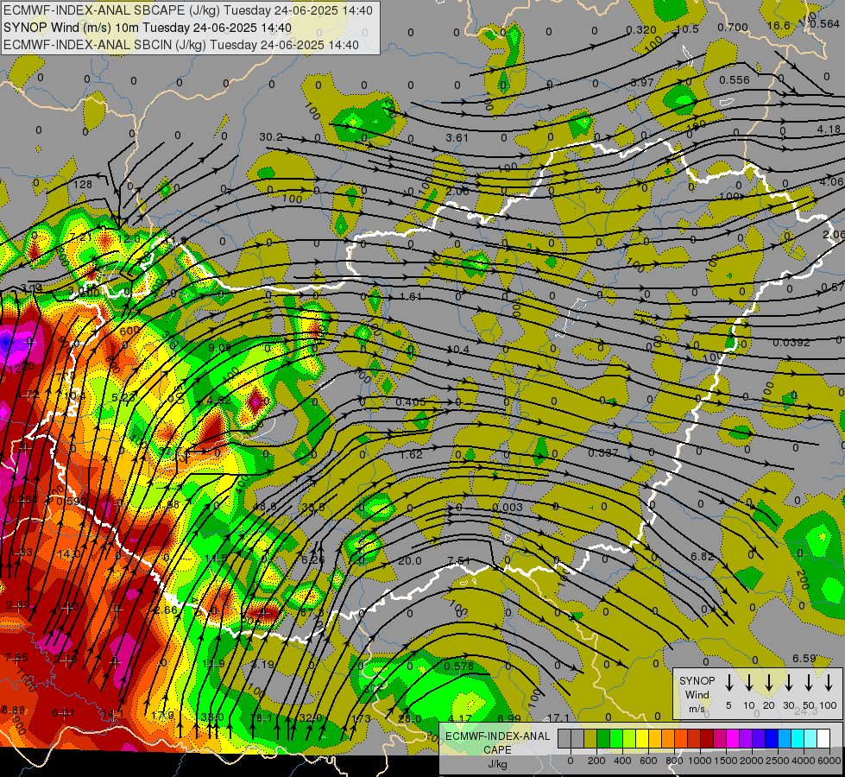Screen dimensions: 845x777
Task: Click the 1000 tick label on the CAPE scale
Action: coord(701,761)
